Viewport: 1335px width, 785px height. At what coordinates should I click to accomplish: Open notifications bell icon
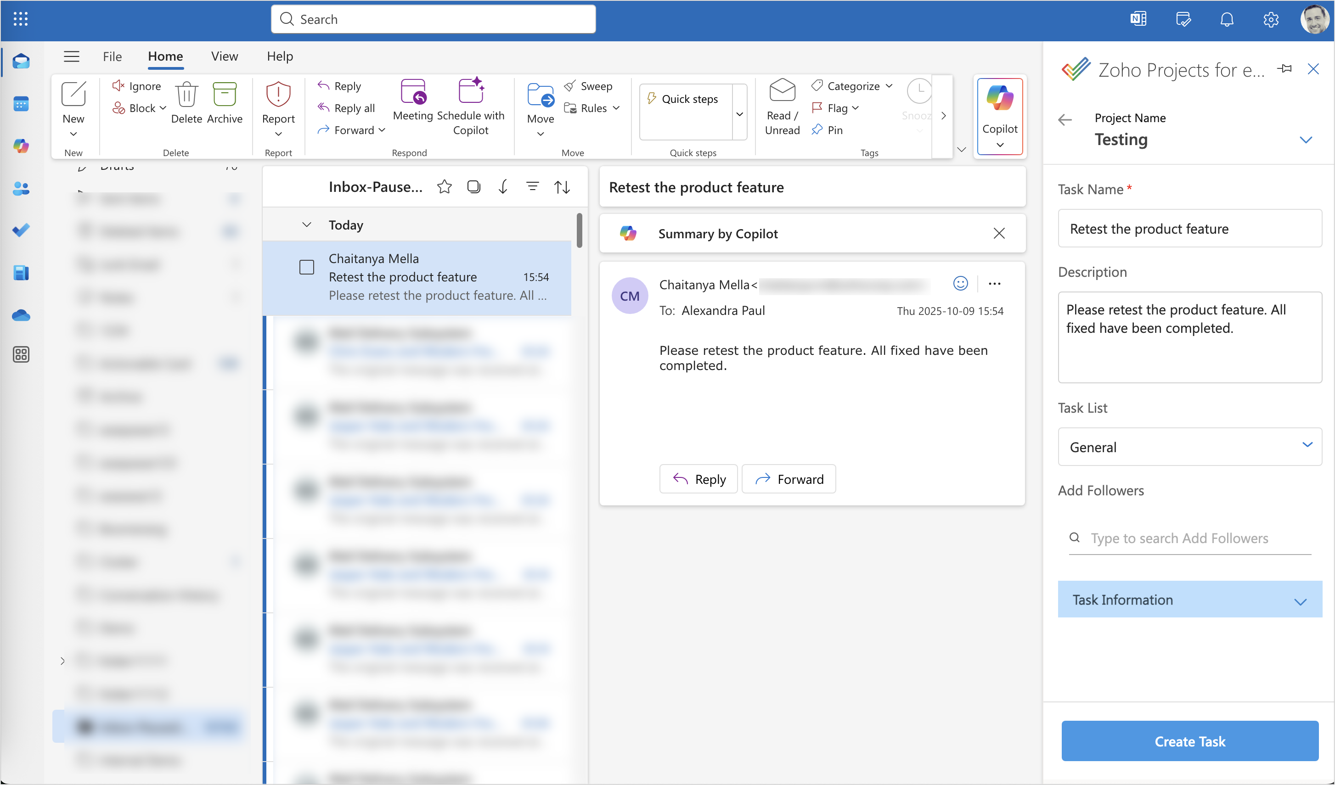(x=1227, y=20)
